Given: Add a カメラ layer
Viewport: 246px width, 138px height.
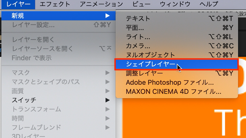Looking at the screenshot, I should pos(138,46).
